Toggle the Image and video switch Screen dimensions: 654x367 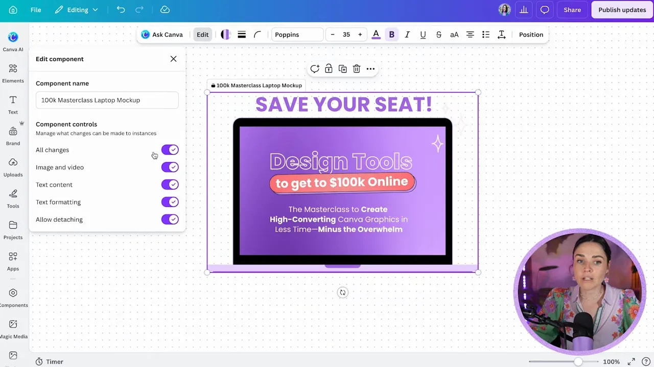pos(170,167)
